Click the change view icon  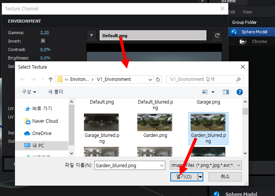(205, 92)
